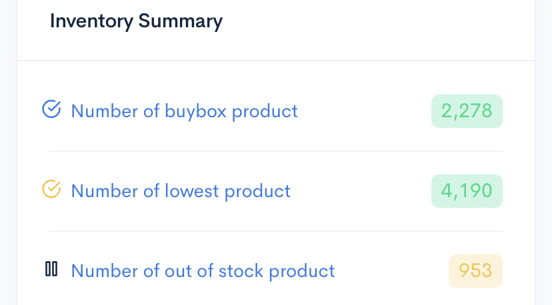Screen dimensions: 552x305
Task: Click the Inventory Summary card title text
Action: tap(136, 21)
